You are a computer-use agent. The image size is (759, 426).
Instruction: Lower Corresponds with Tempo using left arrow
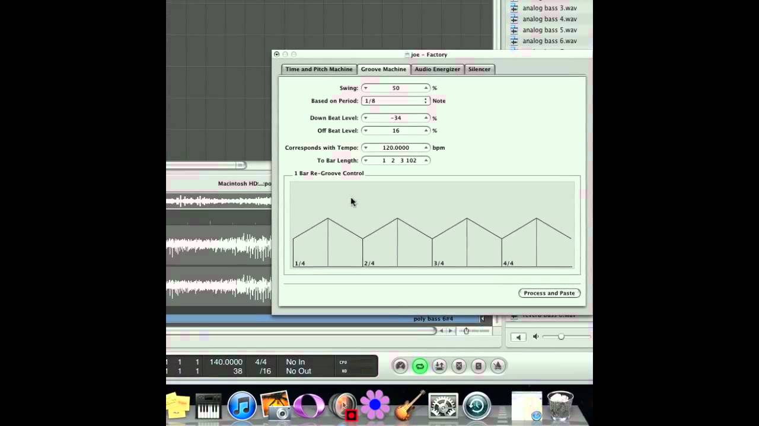click(x=365, y=147)
